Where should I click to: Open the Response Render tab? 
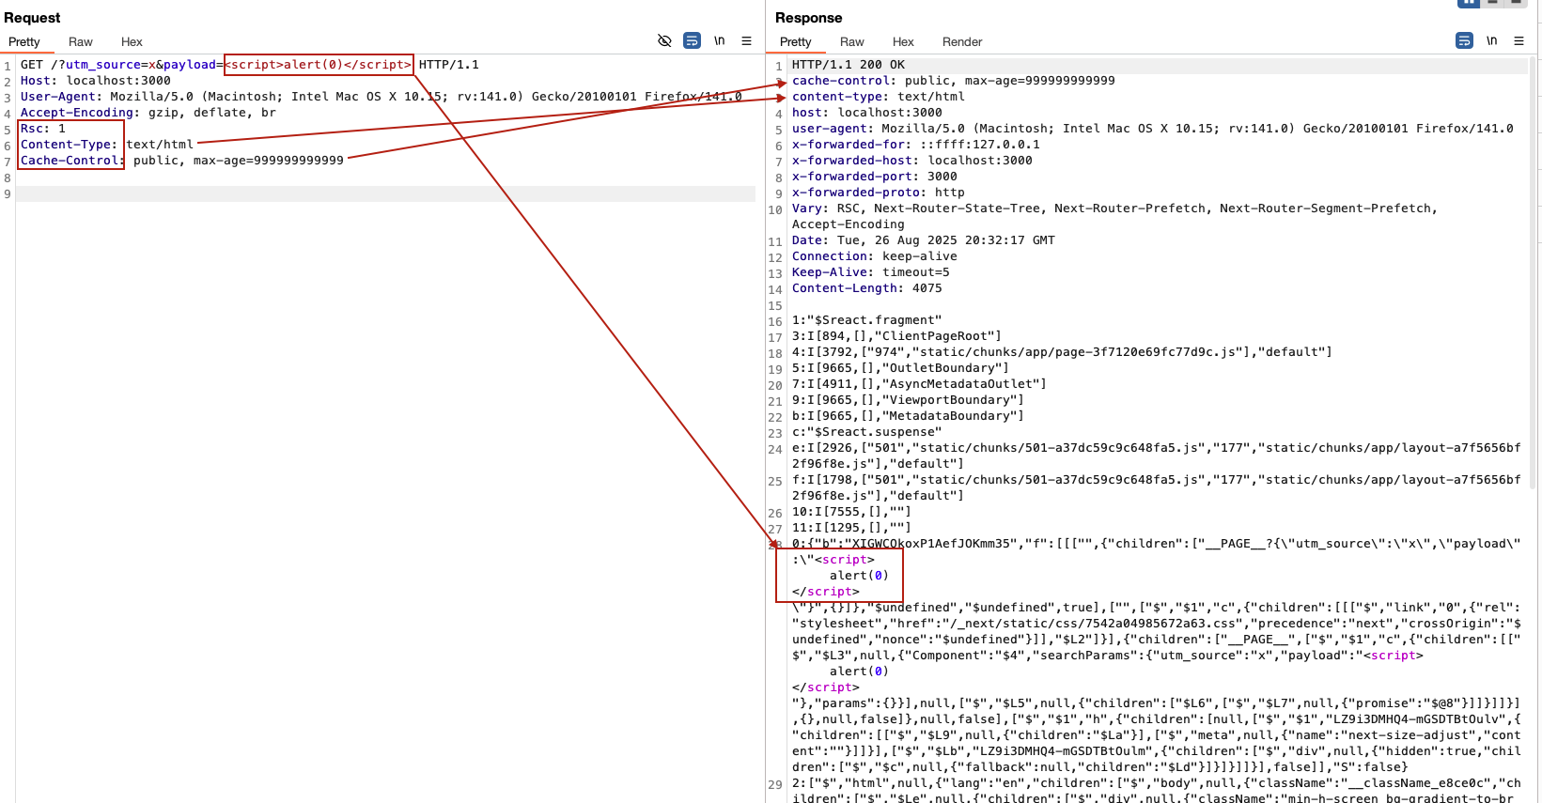pyautogui.click(x=962, y=42)
